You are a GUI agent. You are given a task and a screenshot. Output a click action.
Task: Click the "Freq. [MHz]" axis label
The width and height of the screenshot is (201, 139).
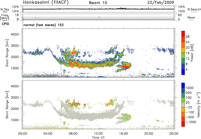5,17
